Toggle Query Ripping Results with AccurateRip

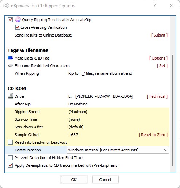(10, 20)
